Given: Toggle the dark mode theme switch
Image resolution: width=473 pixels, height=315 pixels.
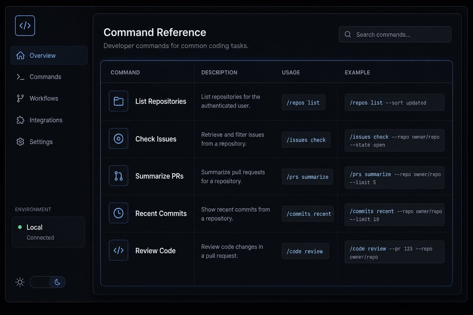Looking at the screenshot, I should tap(47, 282).
